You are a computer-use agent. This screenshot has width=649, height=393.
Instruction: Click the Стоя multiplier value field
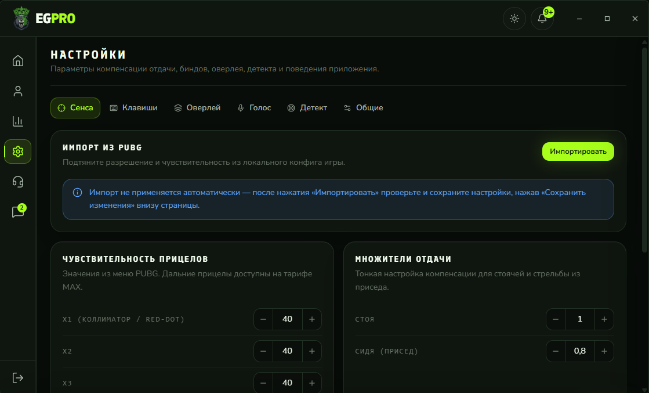coord(580,319)
